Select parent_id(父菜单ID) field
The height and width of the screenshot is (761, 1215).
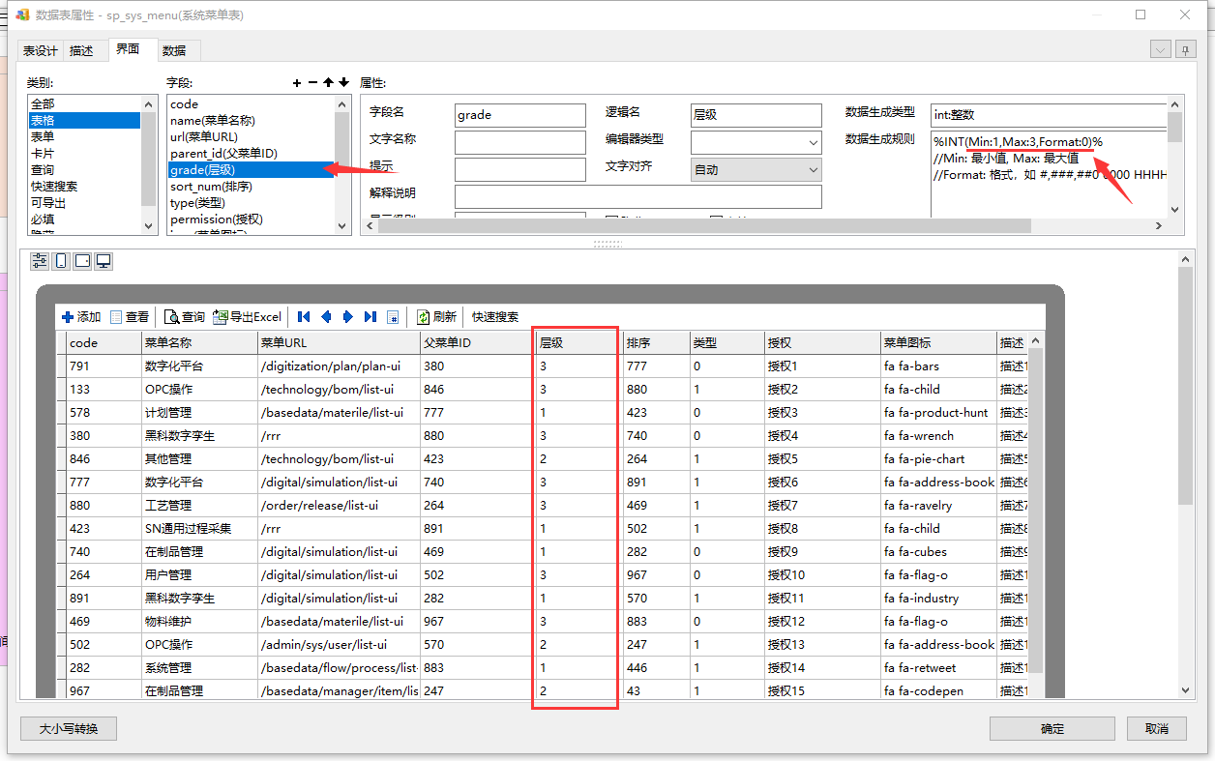(x=251, y=153)
